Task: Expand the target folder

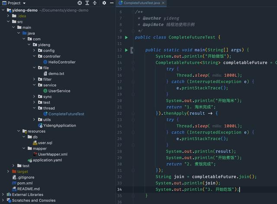Action: [8, 171]
